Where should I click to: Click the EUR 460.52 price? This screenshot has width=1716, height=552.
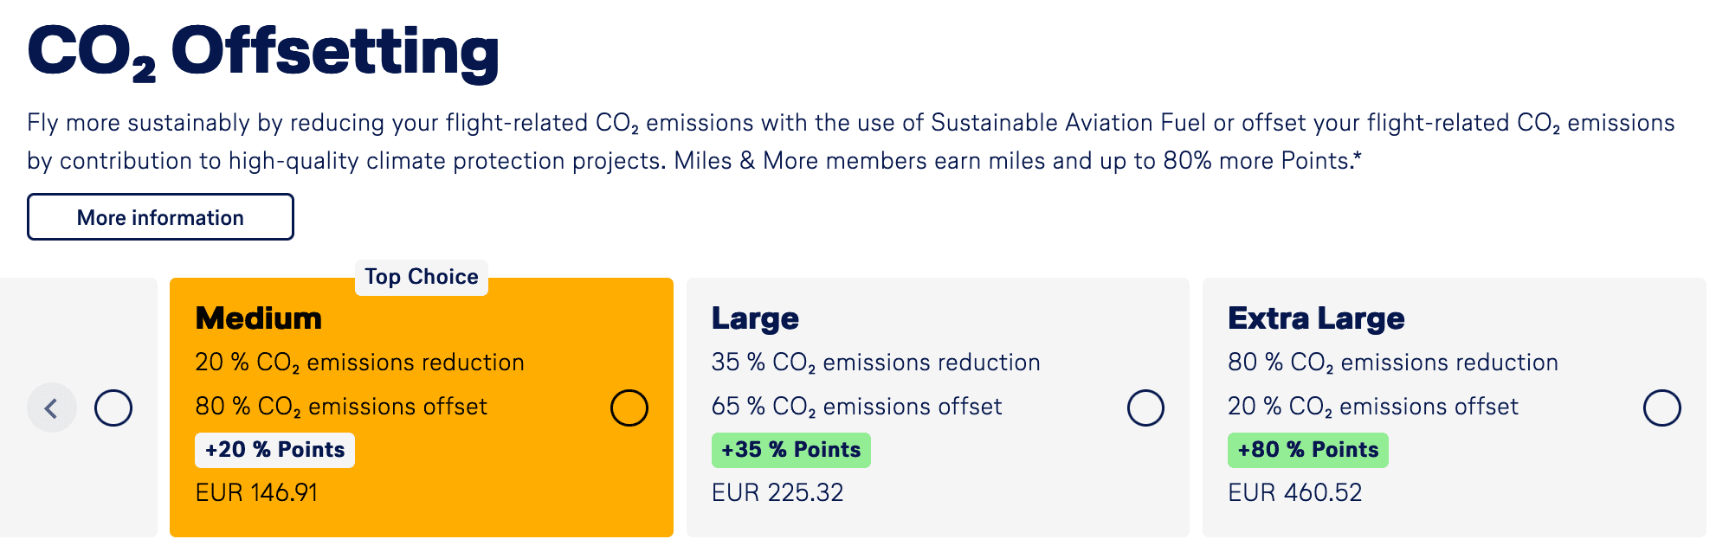[1295, 492]
